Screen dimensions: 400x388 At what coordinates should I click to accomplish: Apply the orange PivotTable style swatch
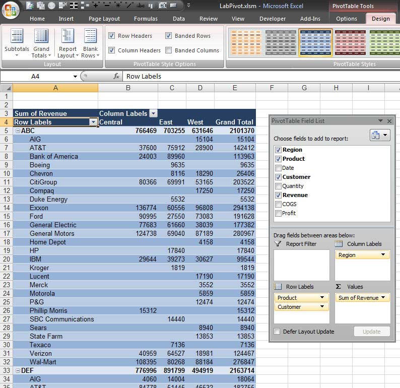246,43
